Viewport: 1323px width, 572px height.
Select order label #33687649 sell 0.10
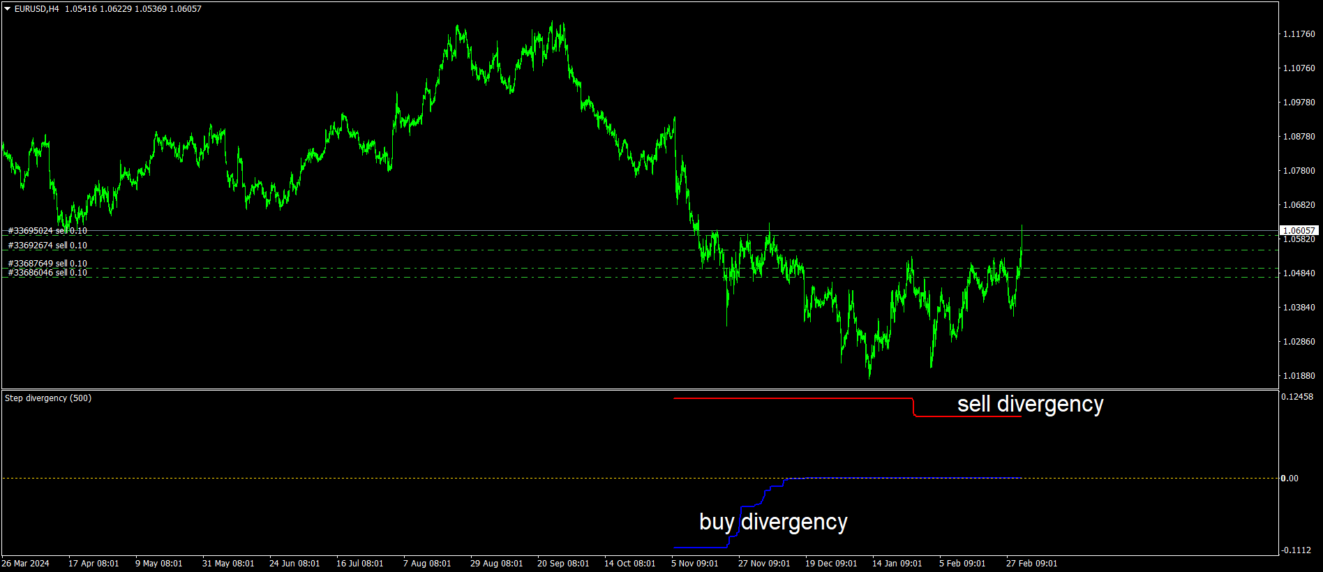click(47, 264)
